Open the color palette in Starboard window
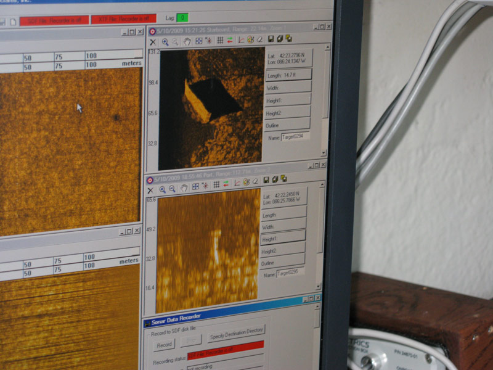 coord(250,39)
